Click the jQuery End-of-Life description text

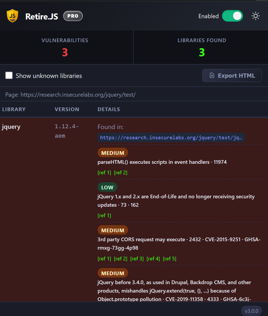[x=176, y=201]
